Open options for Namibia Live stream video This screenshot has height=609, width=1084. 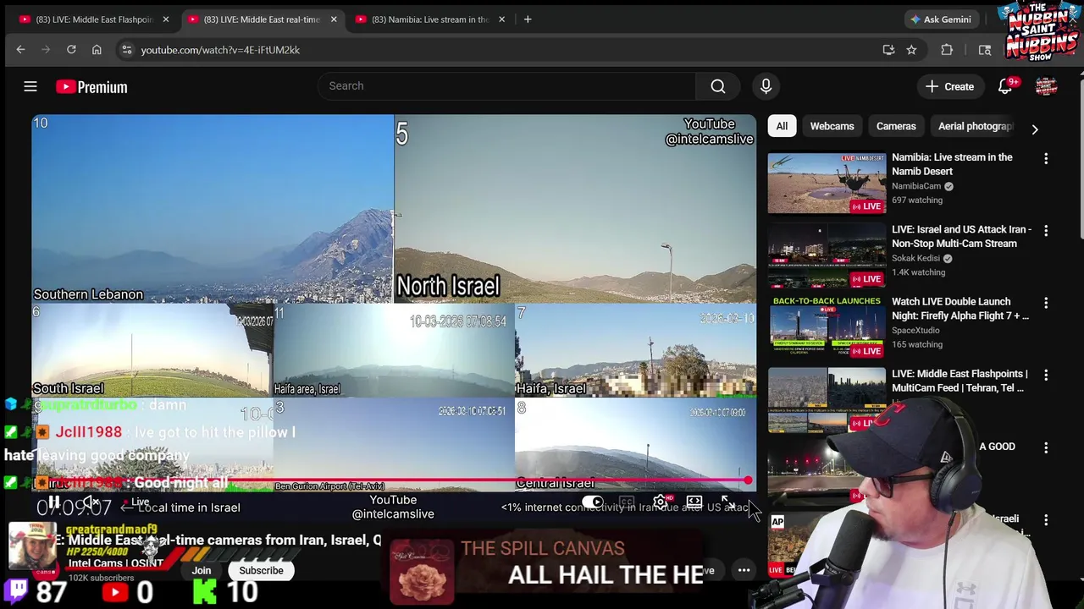point(1046,158)
